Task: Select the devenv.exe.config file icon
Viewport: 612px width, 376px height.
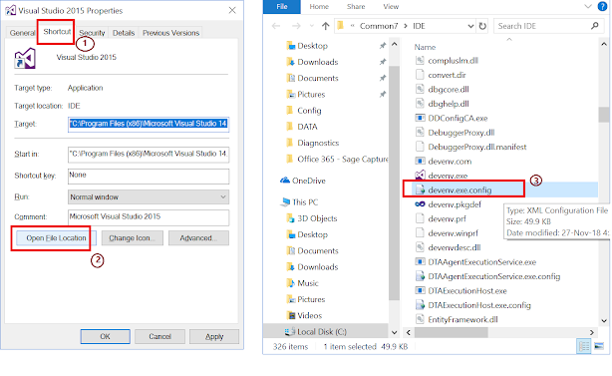Action: (x=420, y=190)
